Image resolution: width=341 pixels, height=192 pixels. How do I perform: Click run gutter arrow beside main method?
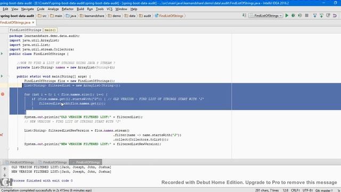(x=2, y=76)
